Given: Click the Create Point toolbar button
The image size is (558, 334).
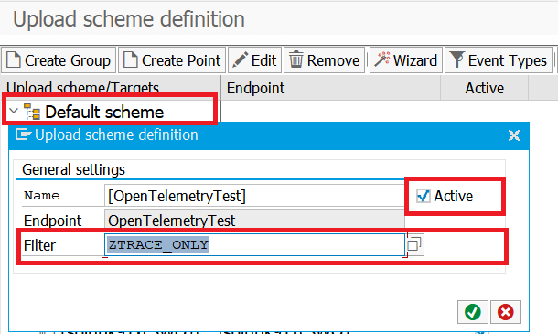Looking at the screenshot, I should tap(172, 60).
